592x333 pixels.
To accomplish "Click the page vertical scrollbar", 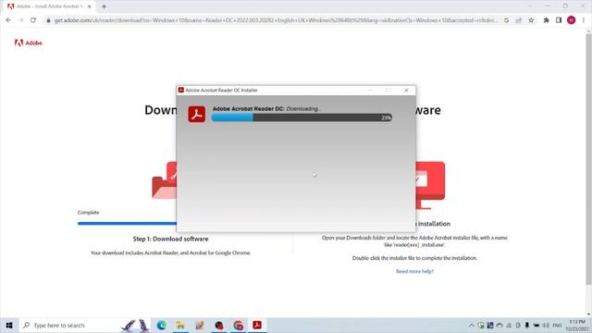I will 588,158.
